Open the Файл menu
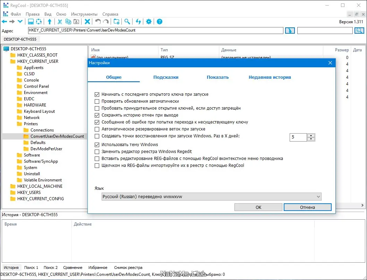 point(16,14)
